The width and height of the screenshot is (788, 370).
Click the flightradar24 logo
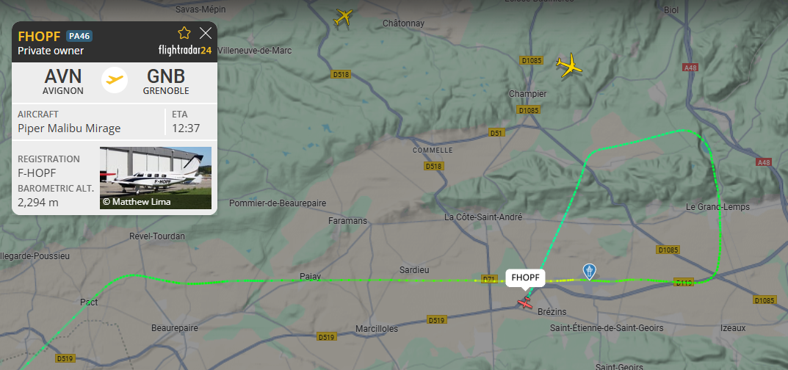tap(185, 50)
